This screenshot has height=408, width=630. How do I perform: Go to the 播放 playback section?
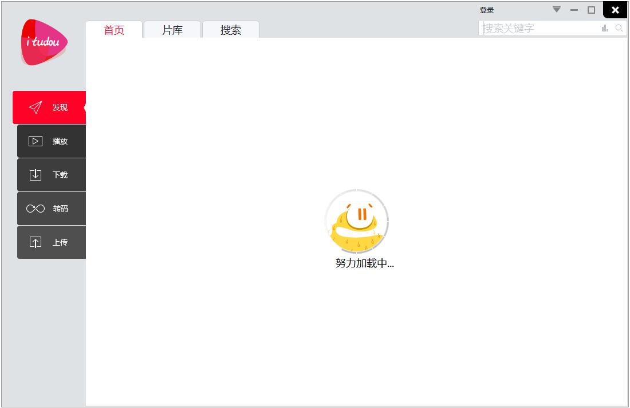coord(52,141)
